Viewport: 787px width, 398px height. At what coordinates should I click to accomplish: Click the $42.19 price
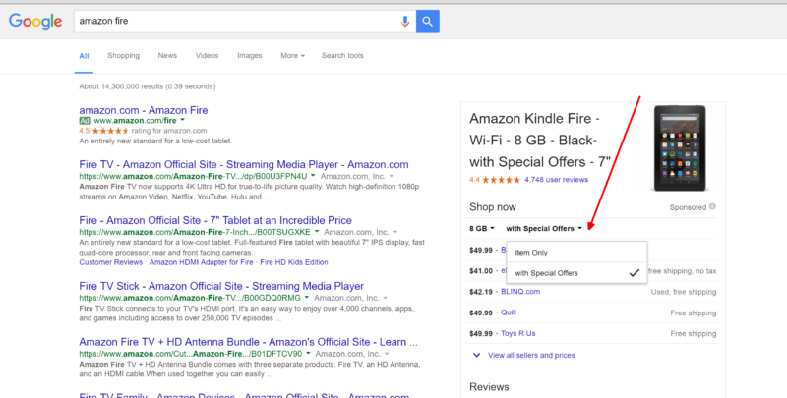click(481, 291)
